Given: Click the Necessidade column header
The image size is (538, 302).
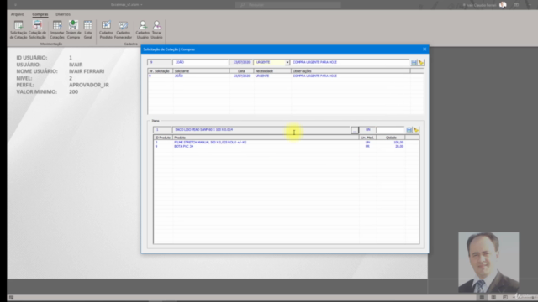Looking at the screenshot, I should coord(272,70).
